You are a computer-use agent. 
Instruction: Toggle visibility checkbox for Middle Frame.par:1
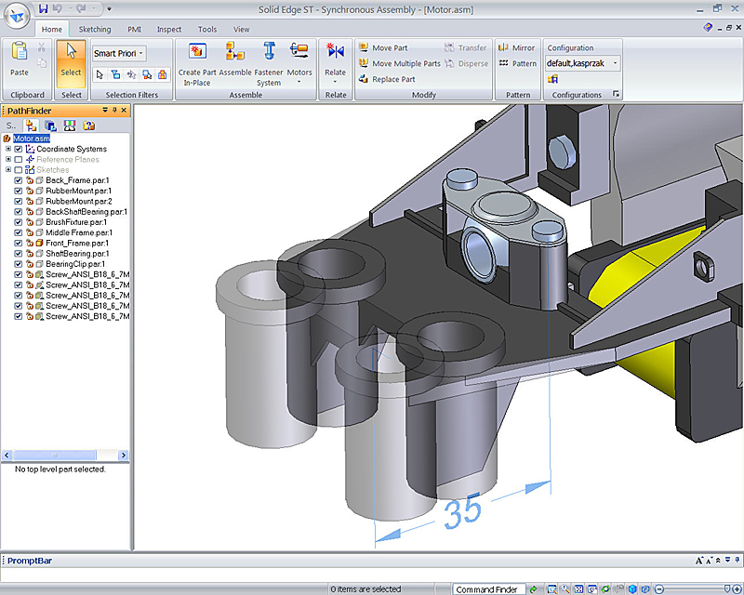click(19, 232)
